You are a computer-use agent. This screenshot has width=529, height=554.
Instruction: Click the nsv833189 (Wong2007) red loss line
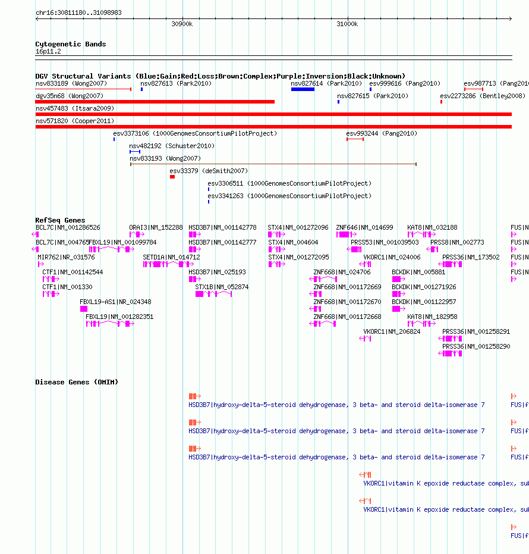pos(83,89)
